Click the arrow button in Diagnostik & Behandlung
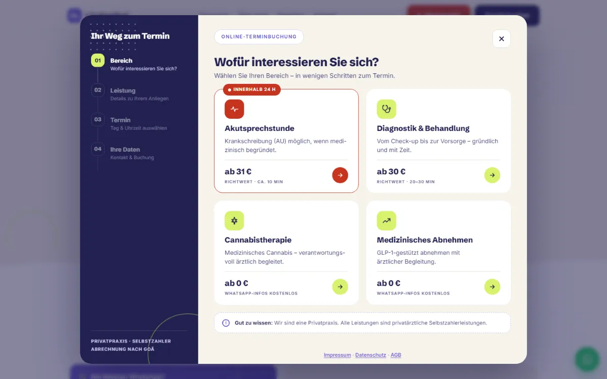607x379 pixels. click(492, 175)
